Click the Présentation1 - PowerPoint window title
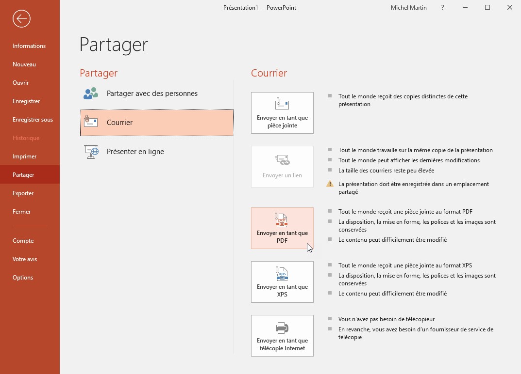The height and width of the screenshot is (374, 521). [x=259, y=8]
